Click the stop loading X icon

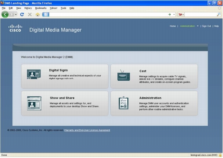point(30,15)
